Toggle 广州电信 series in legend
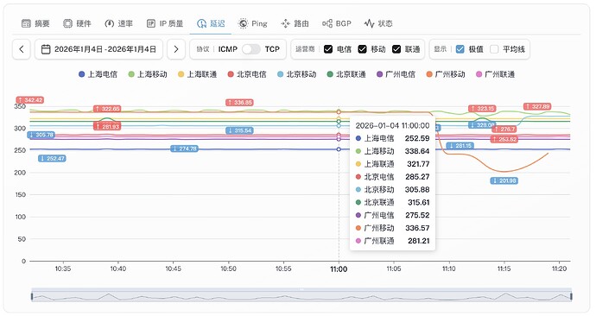The width and height of the screenshot is (596, 316). coord(396,74)
